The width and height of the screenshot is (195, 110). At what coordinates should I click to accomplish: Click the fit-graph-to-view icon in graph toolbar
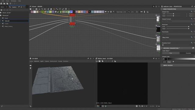[x=30, y=9]
